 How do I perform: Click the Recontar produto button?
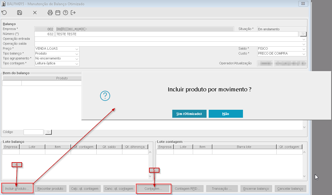tap(50, 189)
